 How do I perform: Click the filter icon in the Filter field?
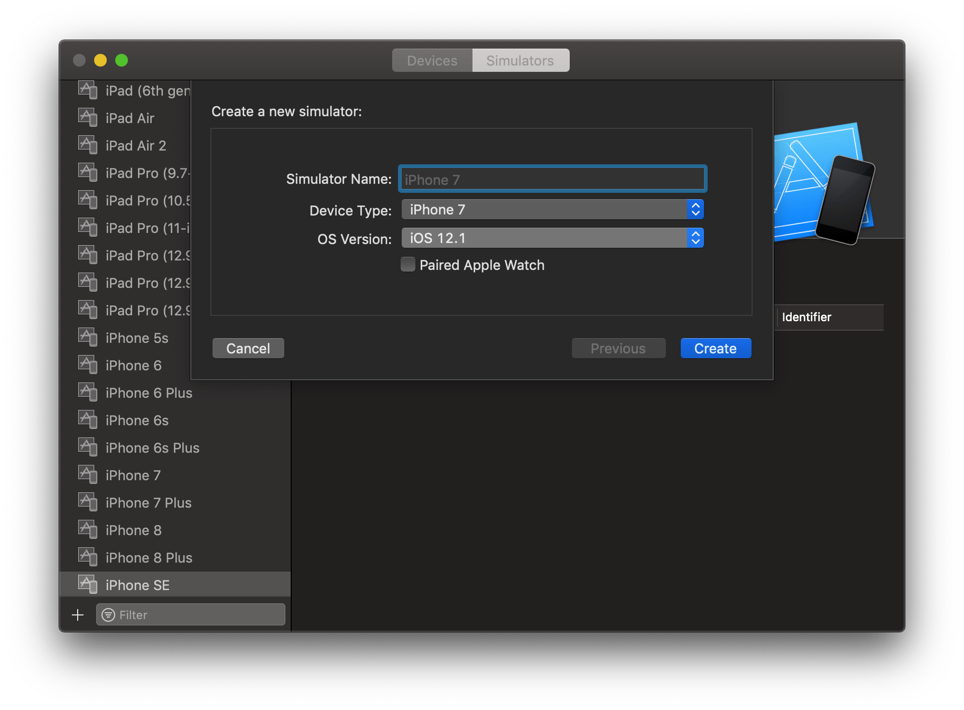(x=108, y=615)
